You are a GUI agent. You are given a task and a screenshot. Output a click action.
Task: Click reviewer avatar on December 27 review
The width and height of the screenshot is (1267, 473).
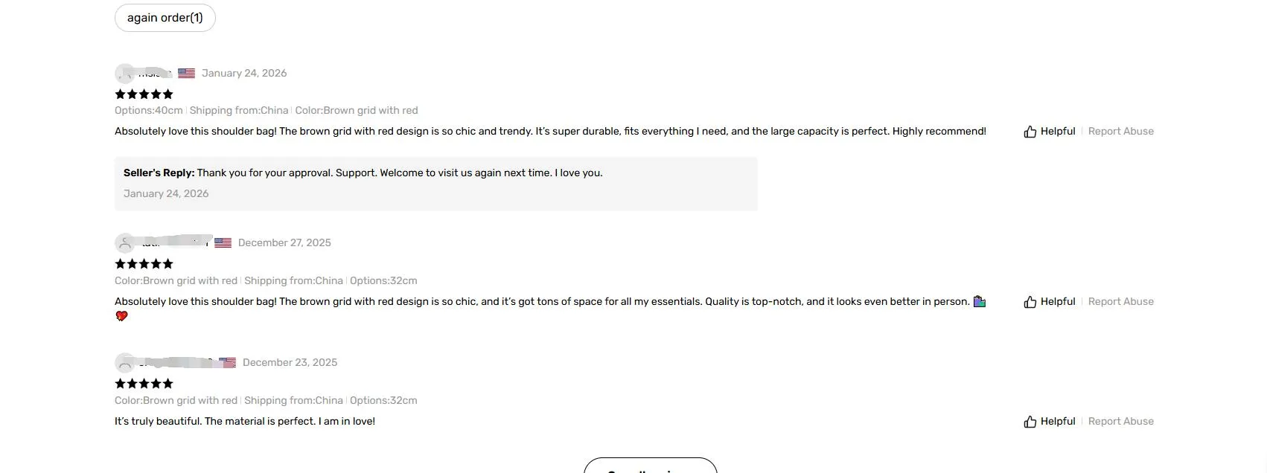coord(124,243)
